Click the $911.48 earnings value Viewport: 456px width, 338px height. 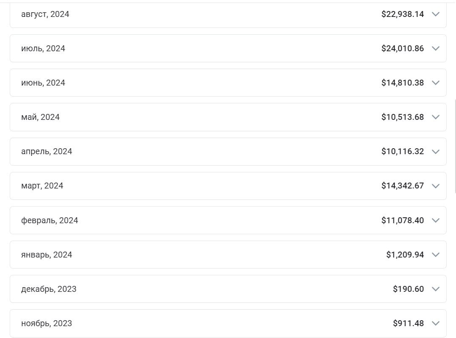(409, 323)
